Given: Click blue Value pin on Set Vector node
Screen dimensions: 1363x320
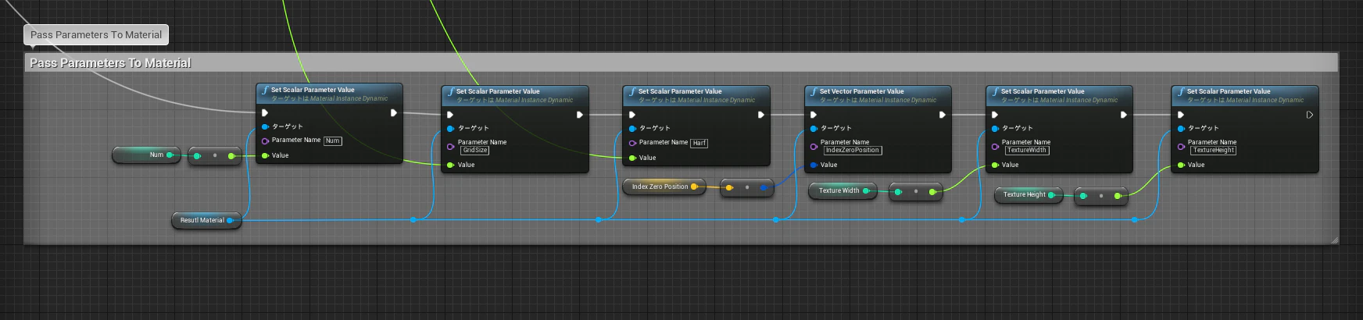Looking at the screenshot, I should [814, 165].
